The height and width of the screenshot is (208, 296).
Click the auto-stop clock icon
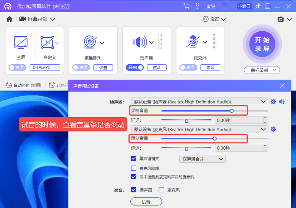[9, 85]
